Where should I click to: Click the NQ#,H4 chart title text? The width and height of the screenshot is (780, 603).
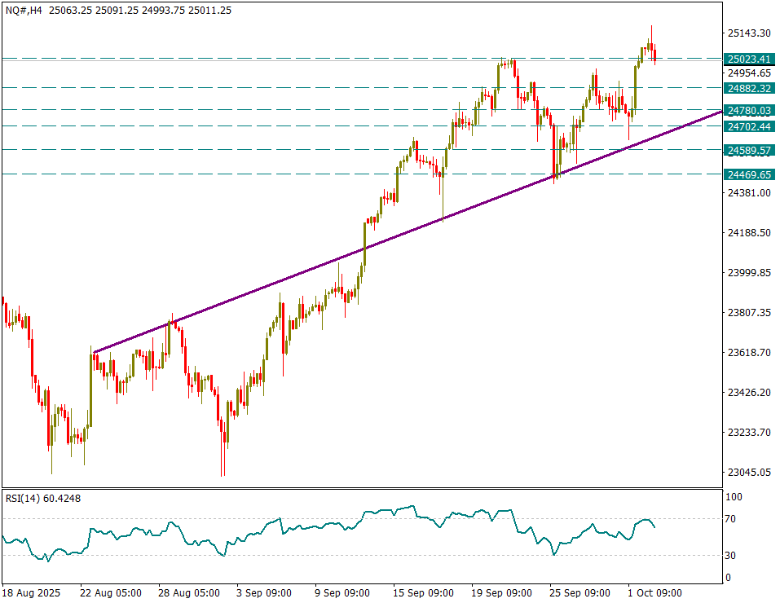coord(24,11)
